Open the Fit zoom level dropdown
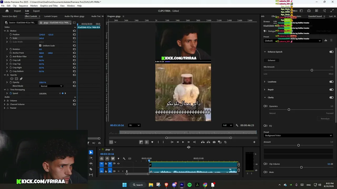 click(134, 125)
